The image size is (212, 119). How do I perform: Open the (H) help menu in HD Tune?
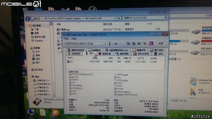(x=74, y=39)
